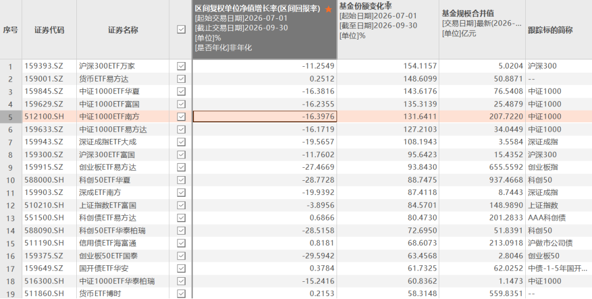
Task: Click fund size value 937.4668
Action: [506, 180]
